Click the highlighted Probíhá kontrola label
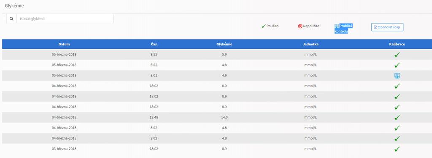The width and height of the screenshot is (432, 158). (x=344, y=29)
